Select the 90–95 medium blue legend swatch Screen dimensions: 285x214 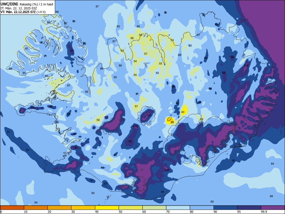(225, 208)
